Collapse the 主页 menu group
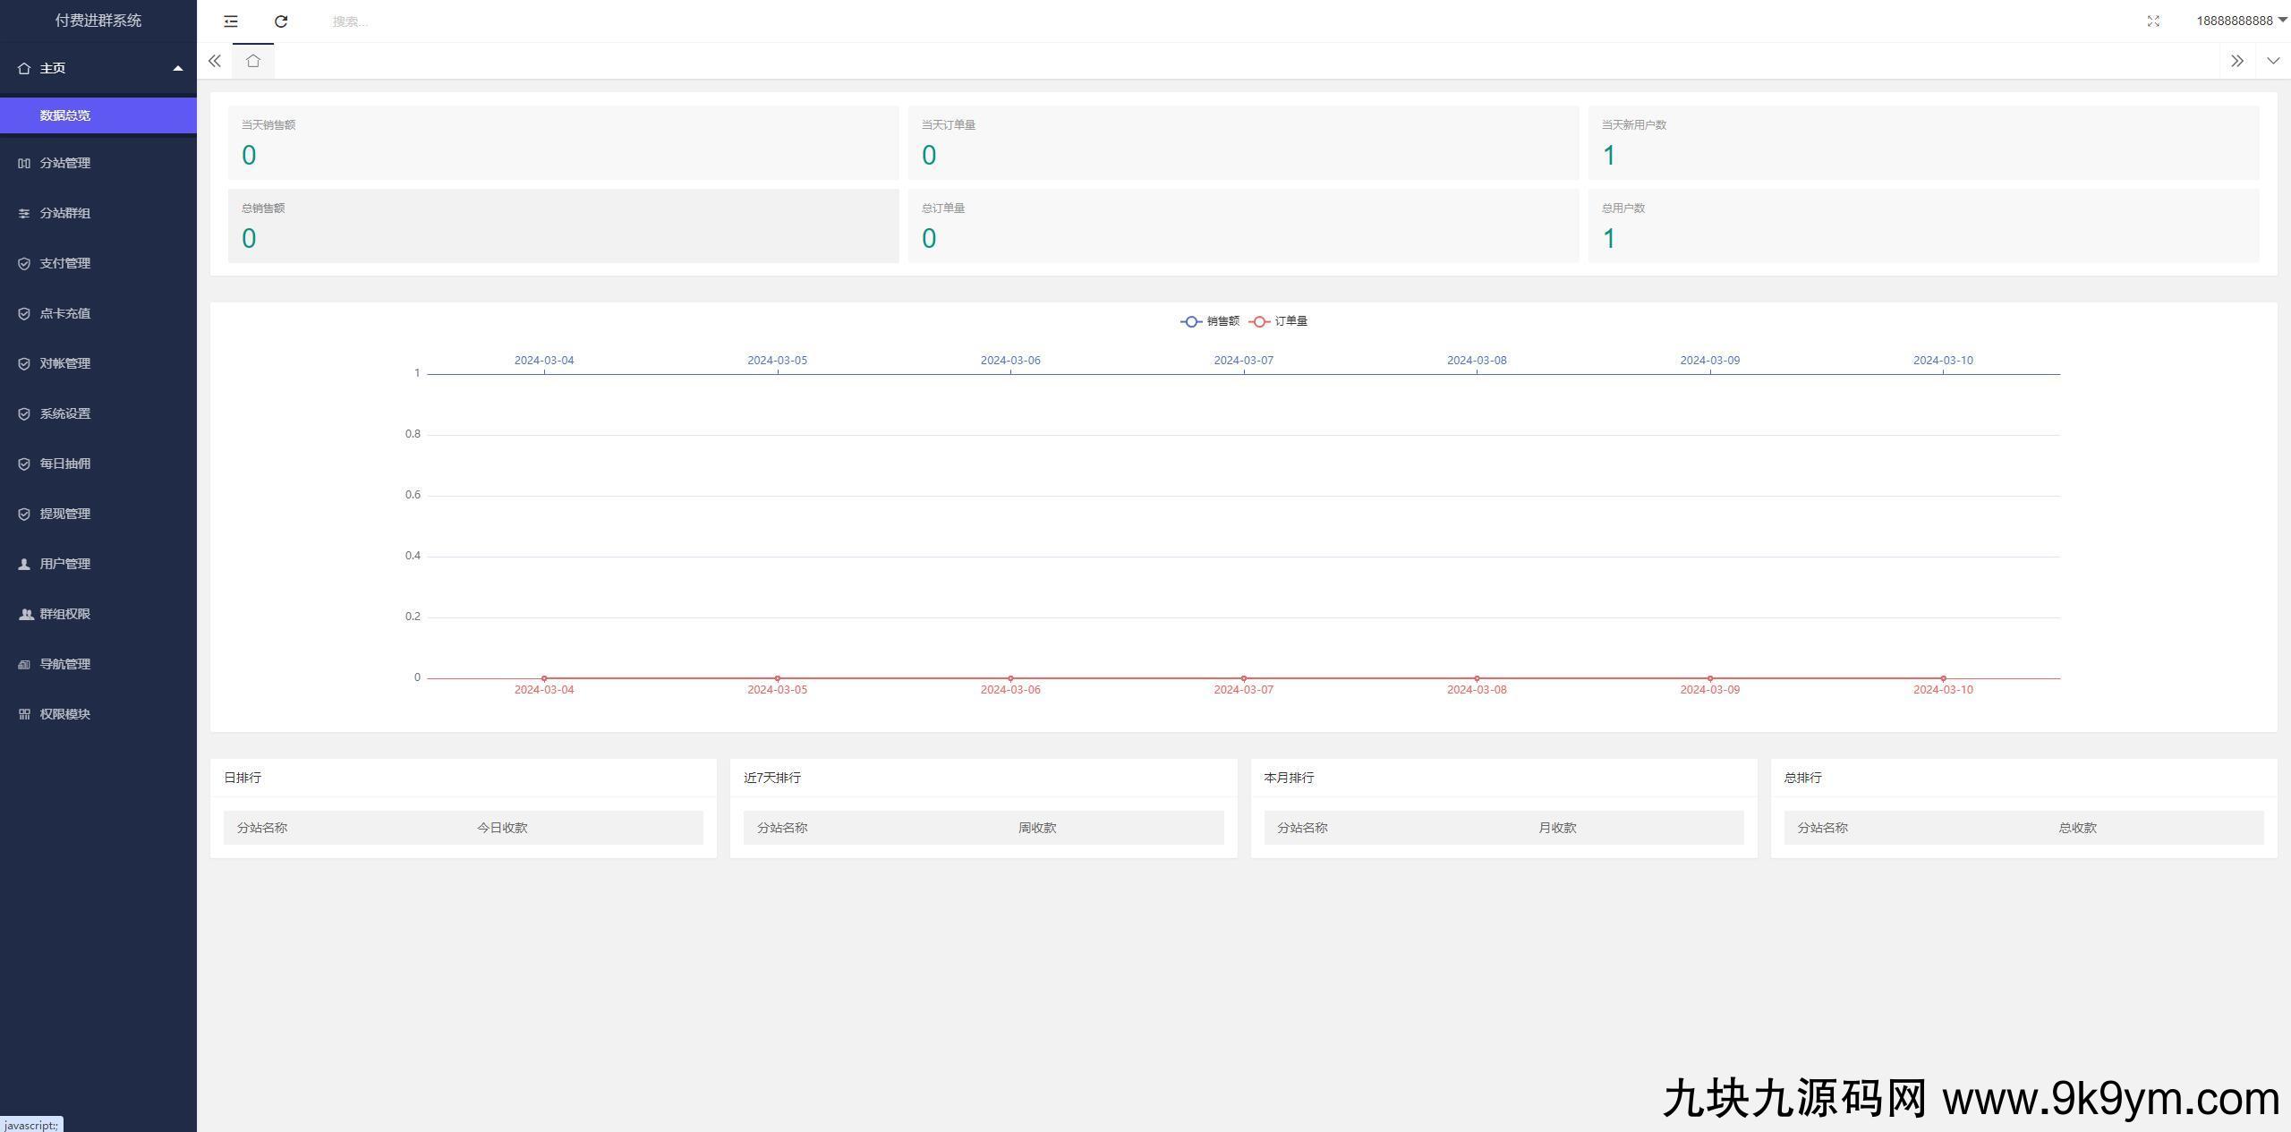2291x1132 pixels. tap(98, 68)
